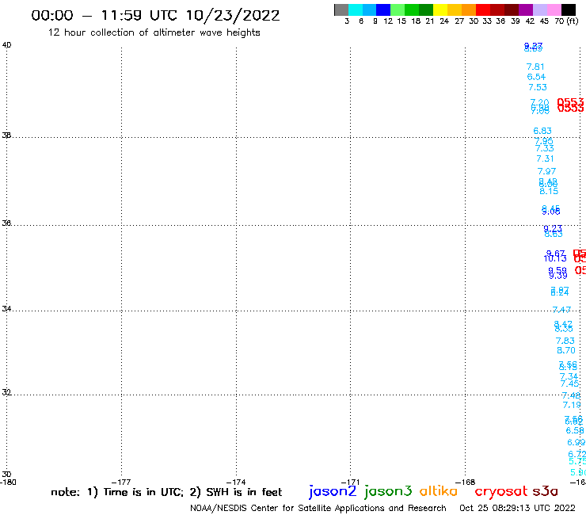Click the lavender swatch in the color legend
The height and width of the screenshot is (515, 586).
[x=540, y=10]
